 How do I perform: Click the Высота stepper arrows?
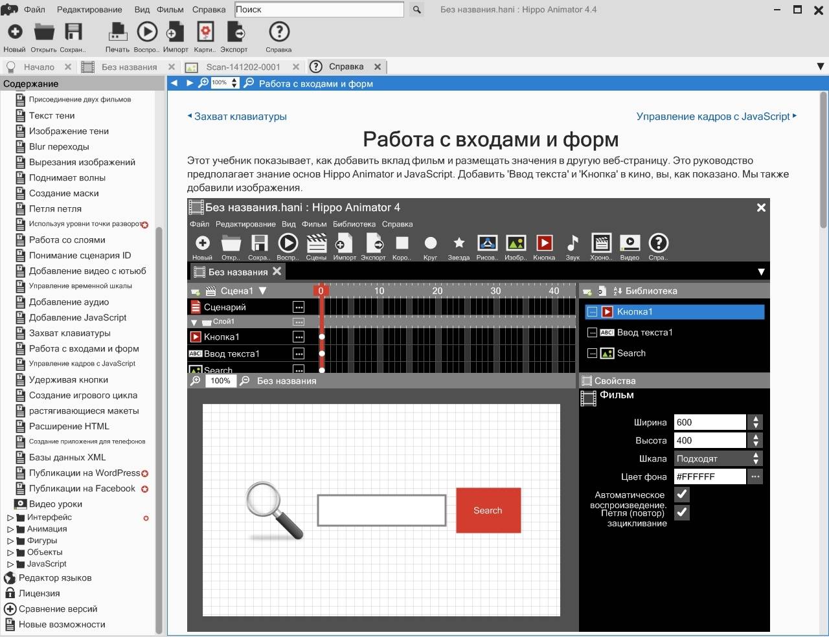click(x=755, y=440)
